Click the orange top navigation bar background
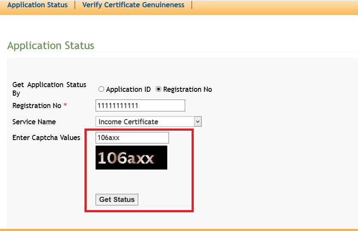This screenshot has width=358, height=231. click(273, 6)
